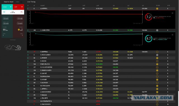
Task: Click the current lap marker on Vettel's graph
Action: pos(142,14)
